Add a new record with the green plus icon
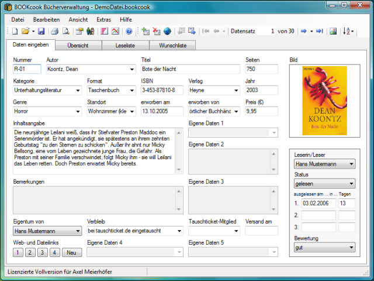 (146, 31)
